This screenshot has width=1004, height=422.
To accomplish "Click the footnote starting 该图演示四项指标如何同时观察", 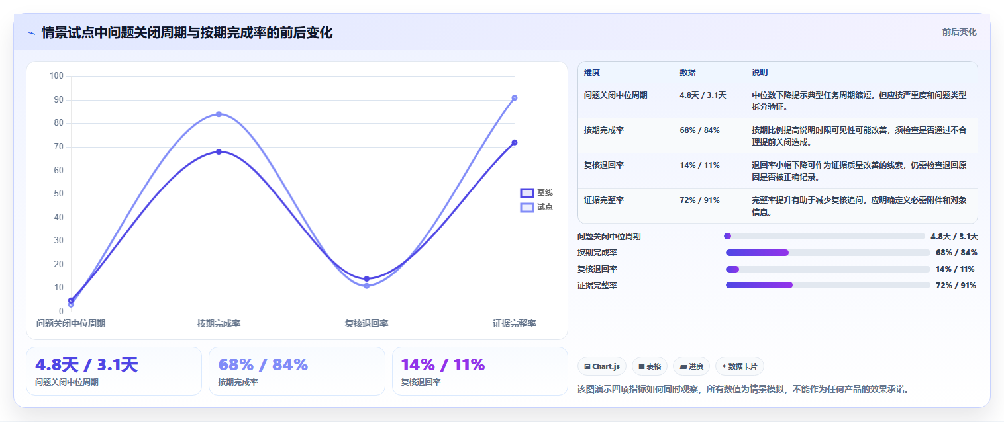I will [744, 389].
